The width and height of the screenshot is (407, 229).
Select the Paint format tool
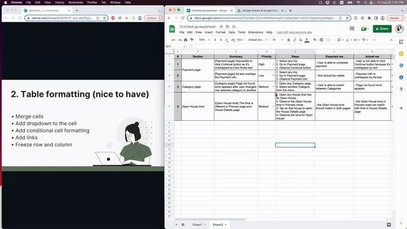coord(192,40)
